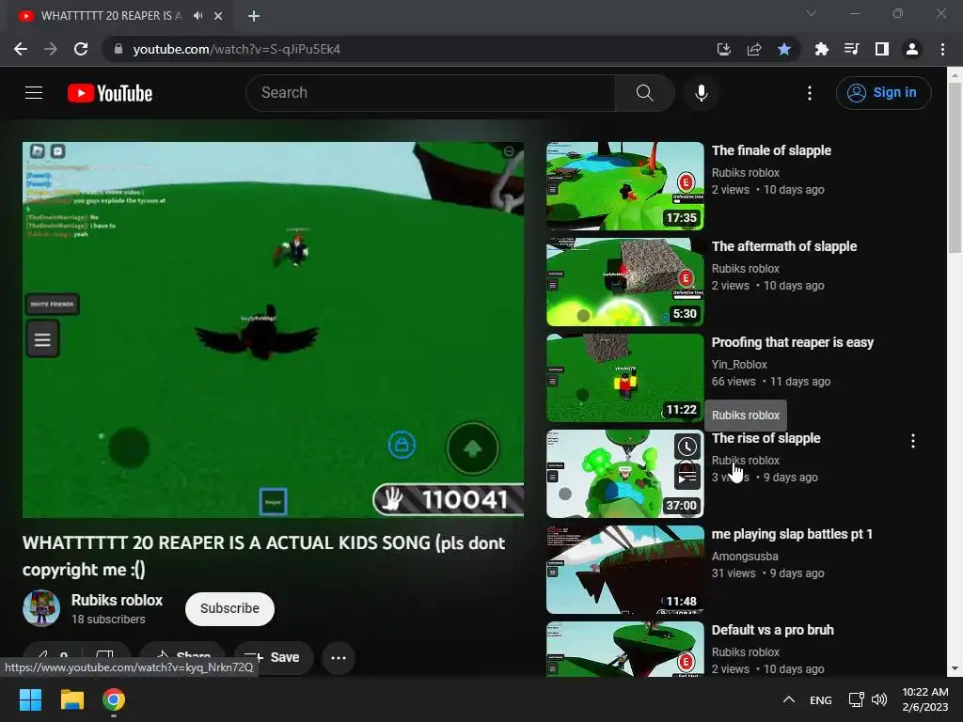Viewport: 963px width, 722px height.
Task: Open tab search chevron in title bar
Action: point(812,13)
